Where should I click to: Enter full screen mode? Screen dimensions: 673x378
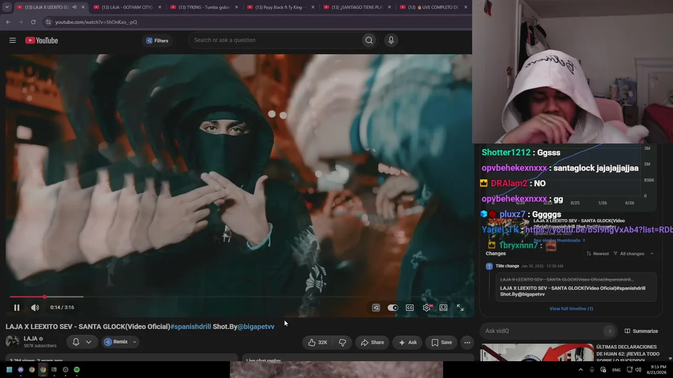click(460, 308)
